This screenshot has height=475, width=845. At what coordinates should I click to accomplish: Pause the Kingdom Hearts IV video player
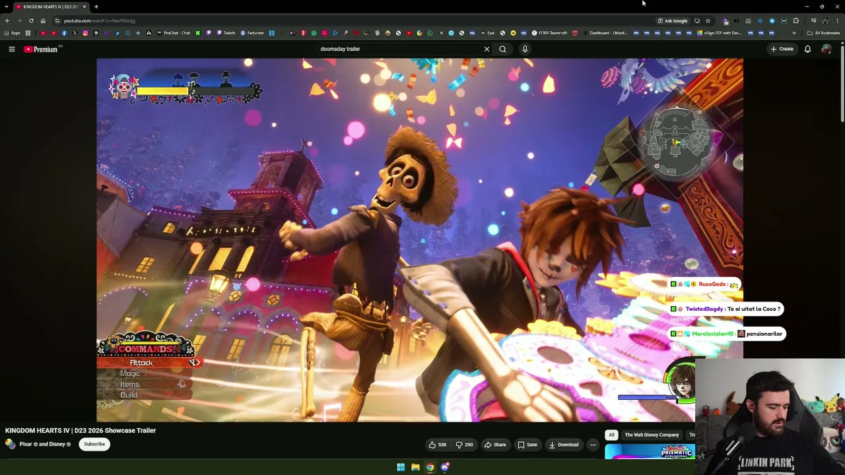click(419, 240)
